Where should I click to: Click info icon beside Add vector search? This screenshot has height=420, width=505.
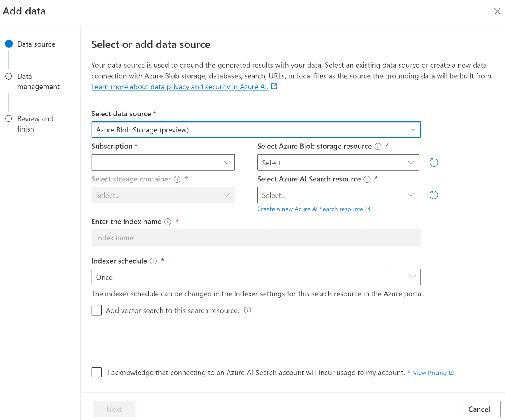click(x=248, y=310)
